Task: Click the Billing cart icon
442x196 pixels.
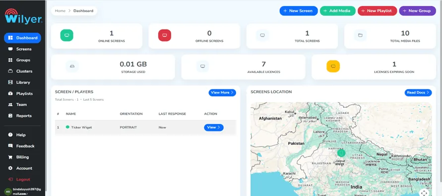Action: coord(10,157)
